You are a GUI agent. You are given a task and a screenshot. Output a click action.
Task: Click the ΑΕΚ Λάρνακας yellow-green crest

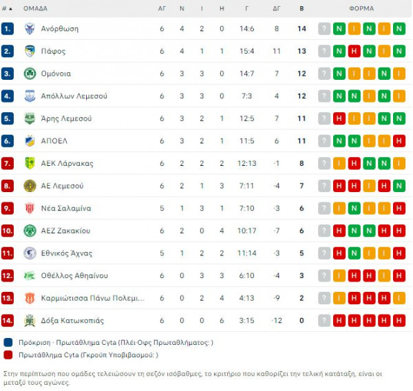pos(30,163)
